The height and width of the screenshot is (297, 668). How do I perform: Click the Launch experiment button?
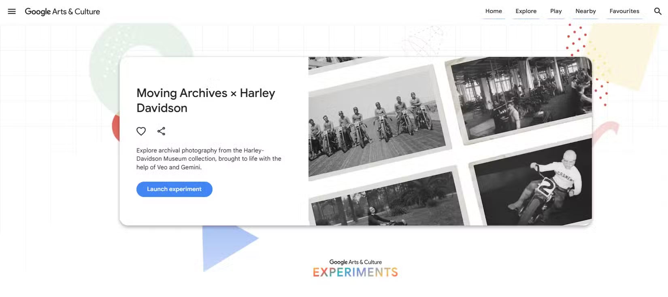point(174,189)
